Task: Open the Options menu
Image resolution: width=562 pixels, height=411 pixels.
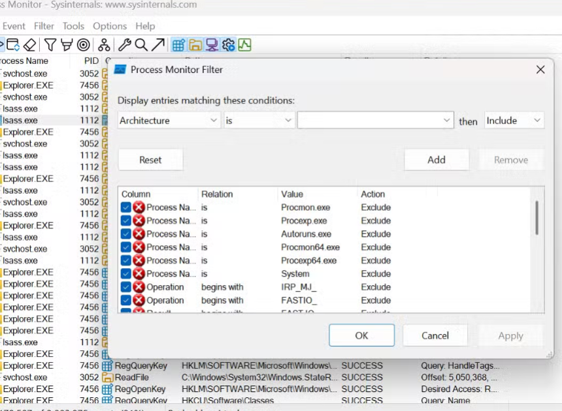Action: 110,26
